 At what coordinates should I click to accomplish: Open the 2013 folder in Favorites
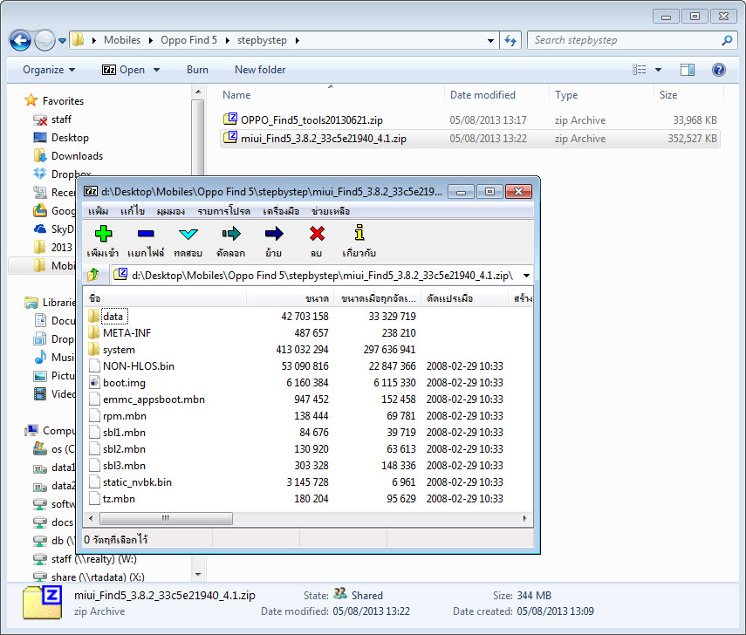[x=61, y=248]
